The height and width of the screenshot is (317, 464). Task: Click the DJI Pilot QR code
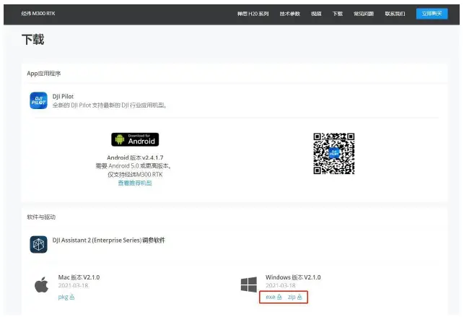click(x=334, y=154)
